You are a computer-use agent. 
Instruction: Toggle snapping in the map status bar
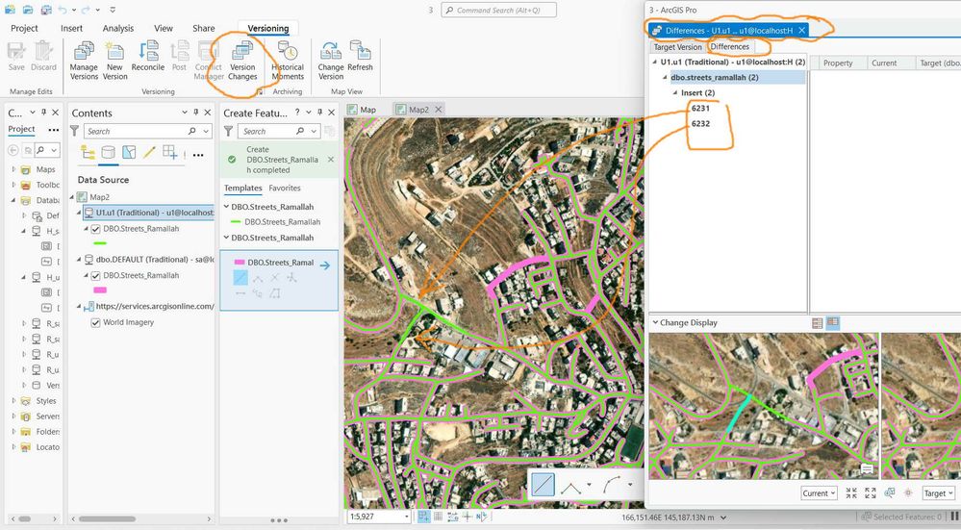(x=423, y=517)
